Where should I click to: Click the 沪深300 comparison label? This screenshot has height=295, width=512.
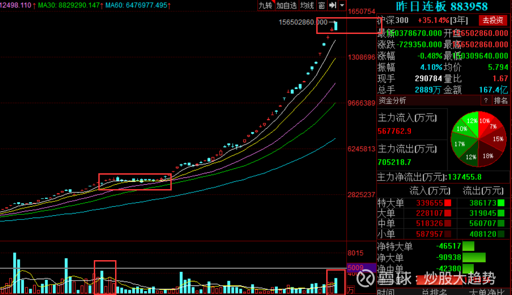pos(393,20)
